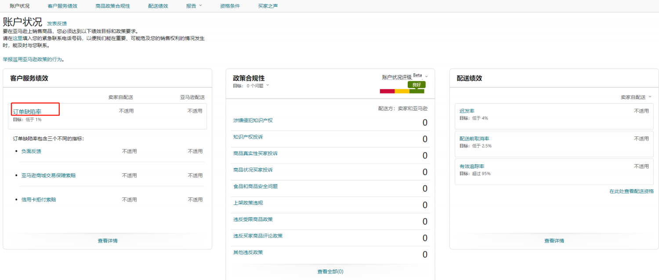The width and height of the screenshot is (659, 280).
Task: 展开“账户状况评级”下拉箭头
Action: click(x=426, y=77)
